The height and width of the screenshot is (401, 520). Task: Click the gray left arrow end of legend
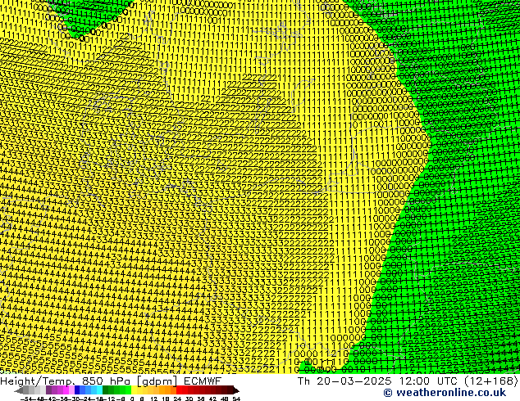coord(19,390)
